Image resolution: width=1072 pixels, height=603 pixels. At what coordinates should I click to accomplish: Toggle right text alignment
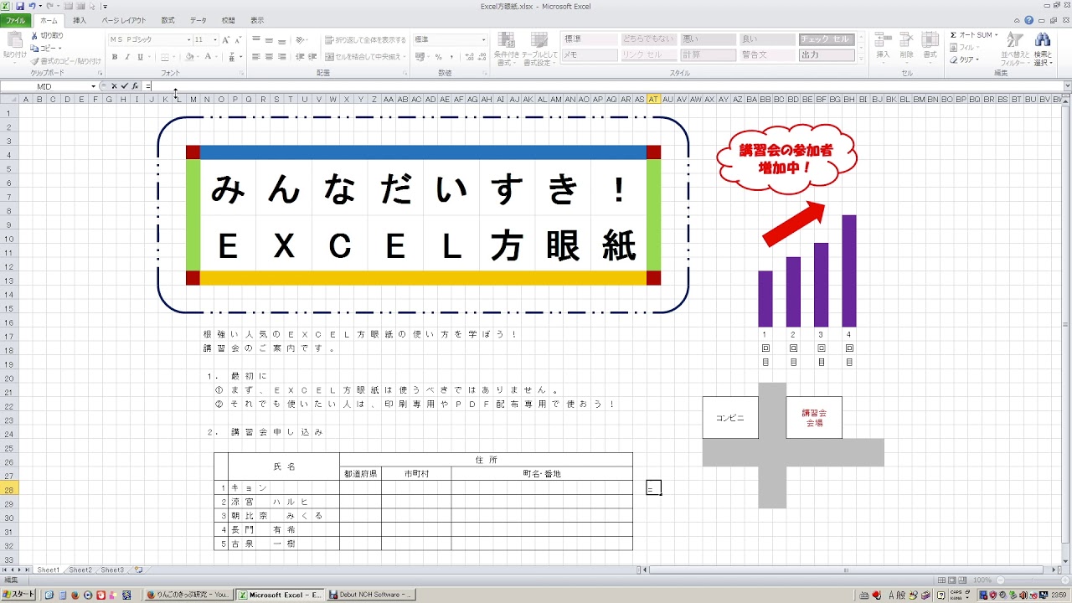(281, 57)
